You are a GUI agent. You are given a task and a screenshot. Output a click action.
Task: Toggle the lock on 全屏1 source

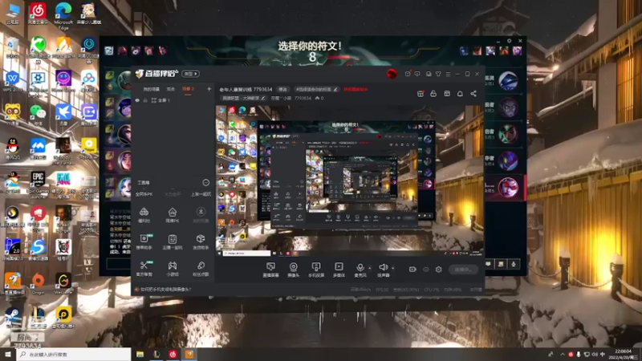[145, 100]
